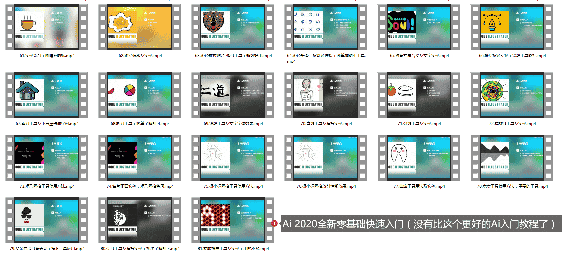The height and width of the screenshot is (253, 562).
Task: Click file name 62.路径偏移及实例.mp4
Action: pyautogui.click(x=140, y=56)
